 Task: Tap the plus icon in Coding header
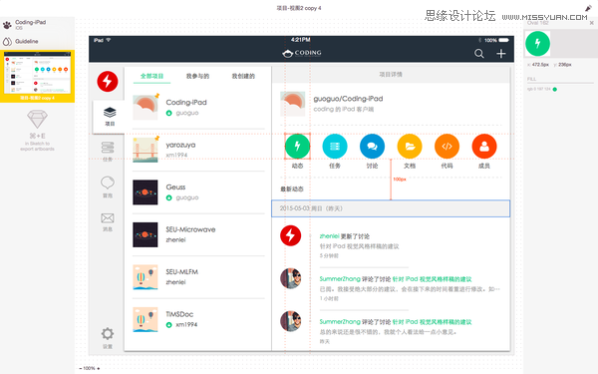click(501, 54)
